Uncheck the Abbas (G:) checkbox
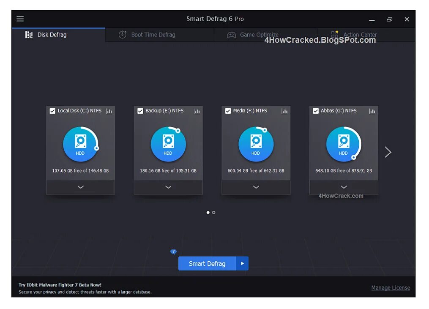Image resolution: width=429 pixels, height=309 pixels. click(x=316, y=111)
